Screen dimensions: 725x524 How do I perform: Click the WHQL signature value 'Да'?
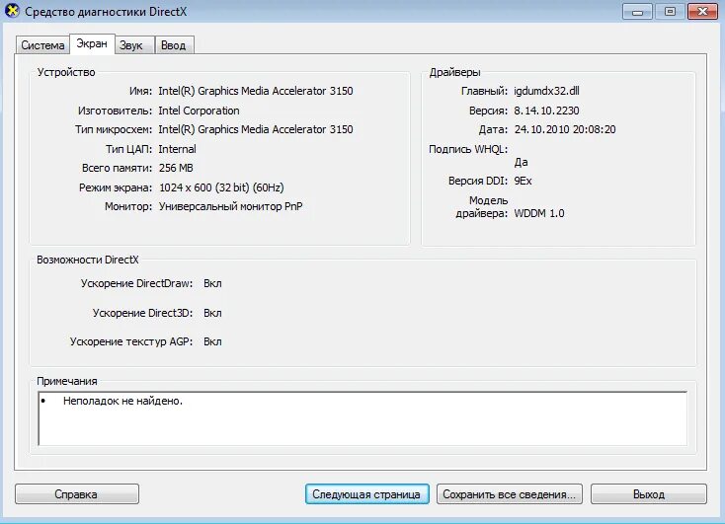[522, 162]
